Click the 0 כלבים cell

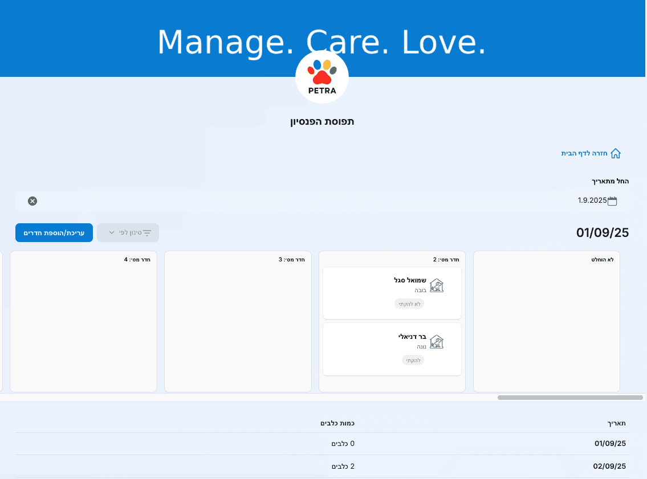pyautogui.click(x=343, y=444)
